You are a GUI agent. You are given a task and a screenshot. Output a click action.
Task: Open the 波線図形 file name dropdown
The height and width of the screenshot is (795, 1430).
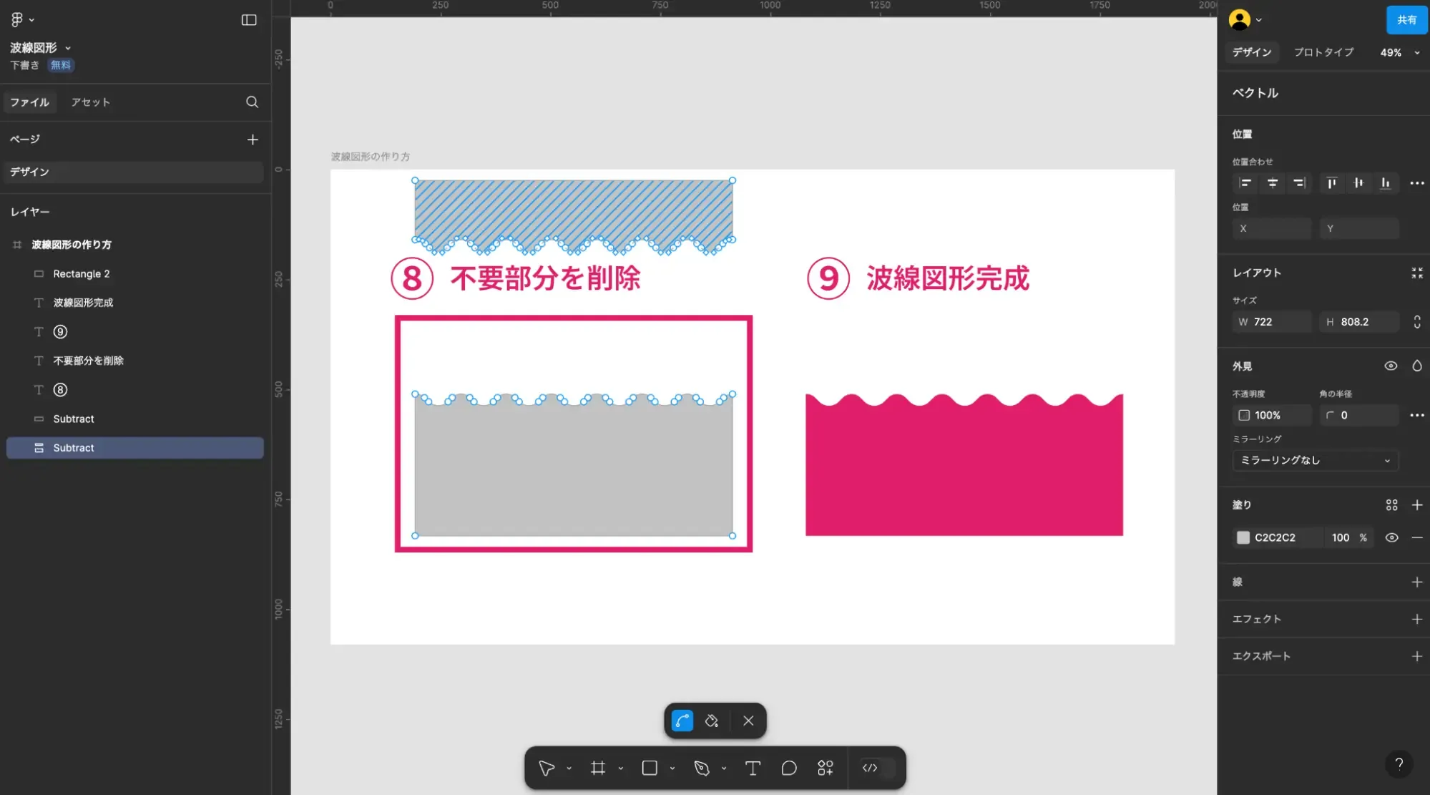tap(40, 48)
